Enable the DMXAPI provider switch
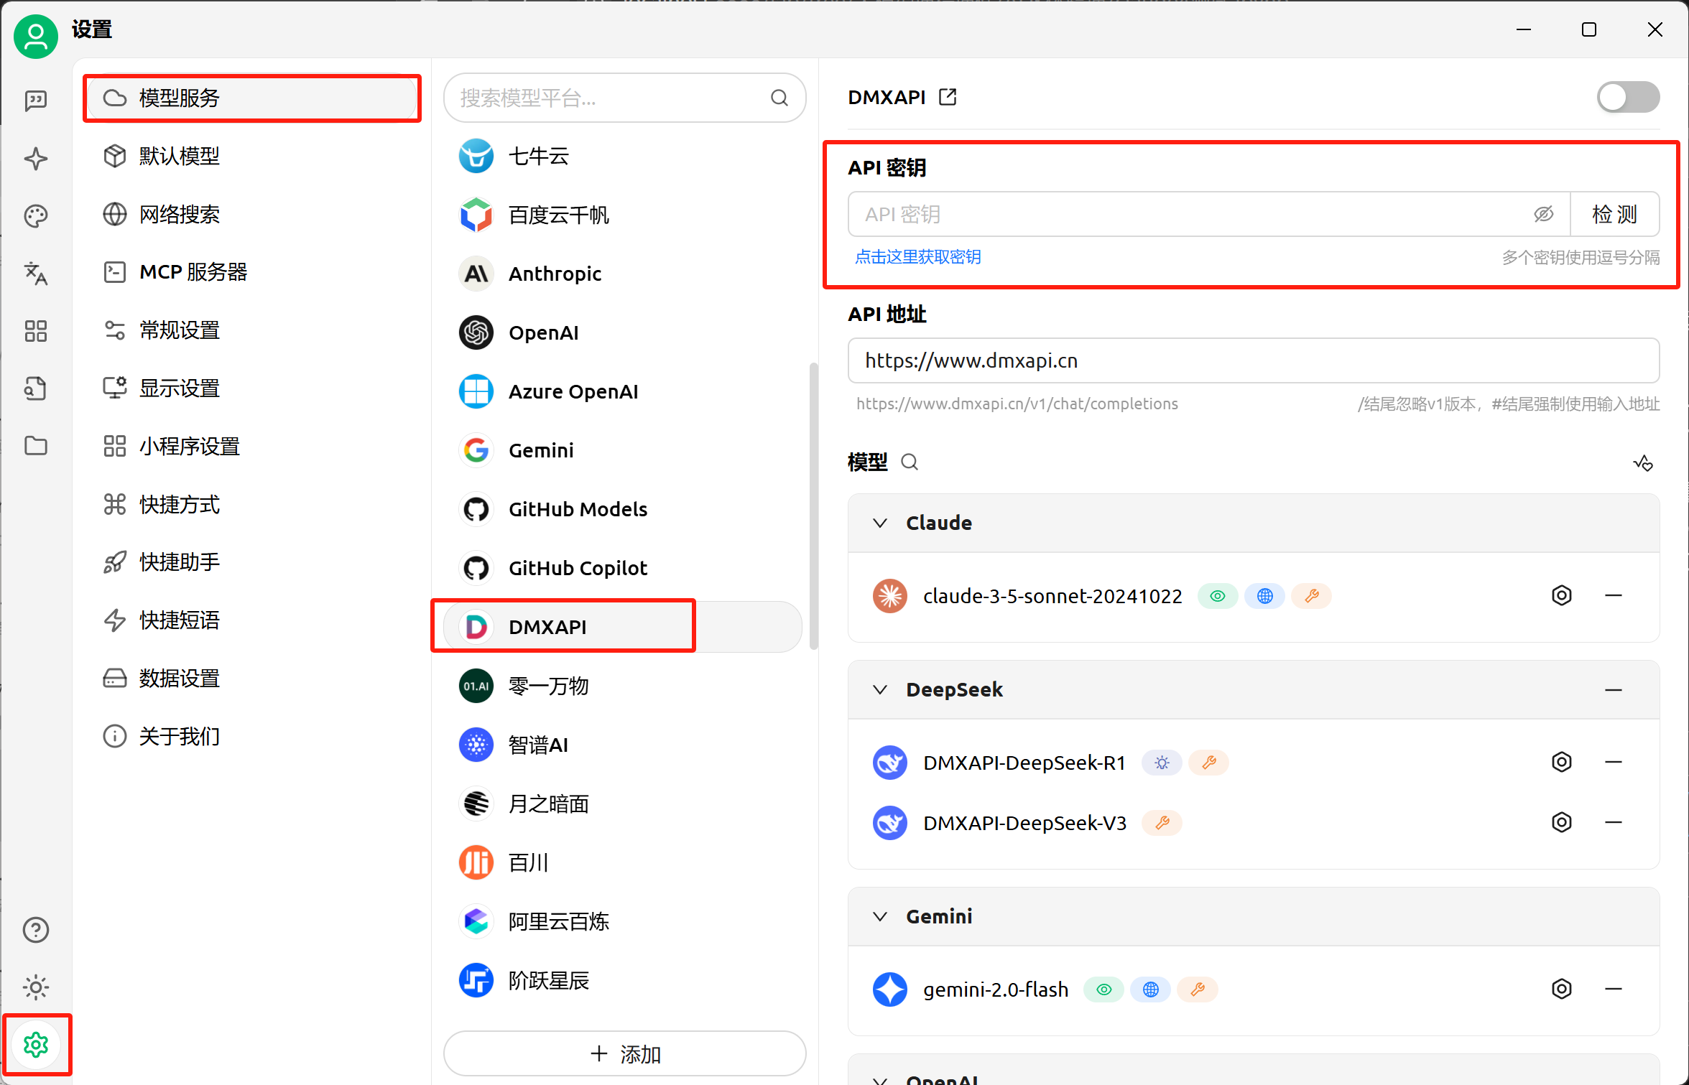Image resolution: width=1689 pixels, height=1085 pixels. click(x=1628, y=97)
